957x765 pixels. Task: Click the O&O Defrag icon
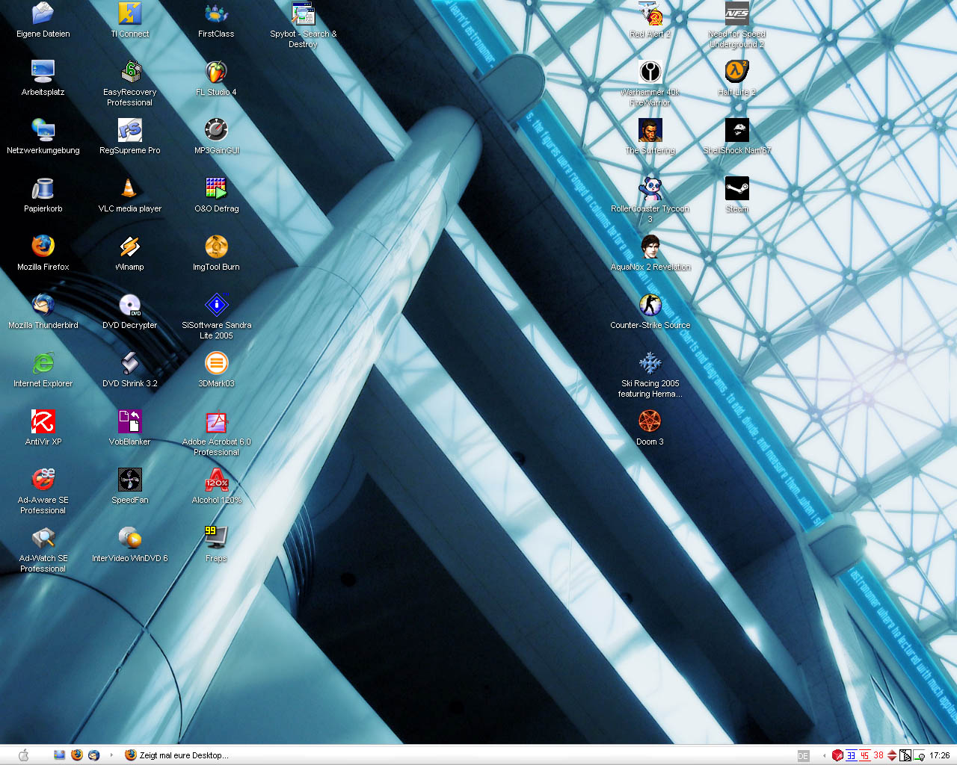tap(217, 188)
